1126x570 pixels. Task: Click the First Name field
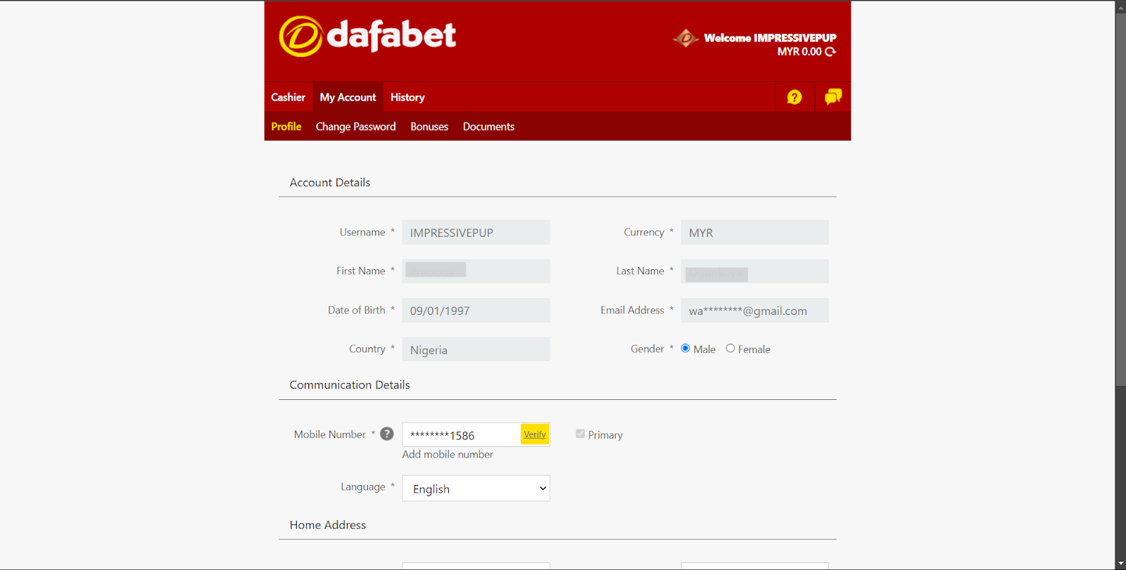(x=476, y=271)
